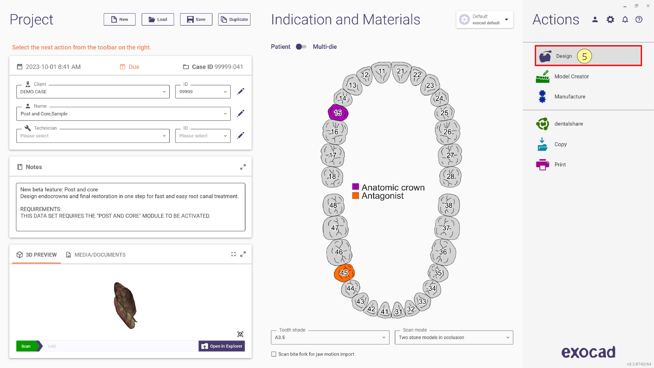This screenshot has width=654, height=368.
Task: Click the CAD workflow step
Action: [x=52, y=346]
